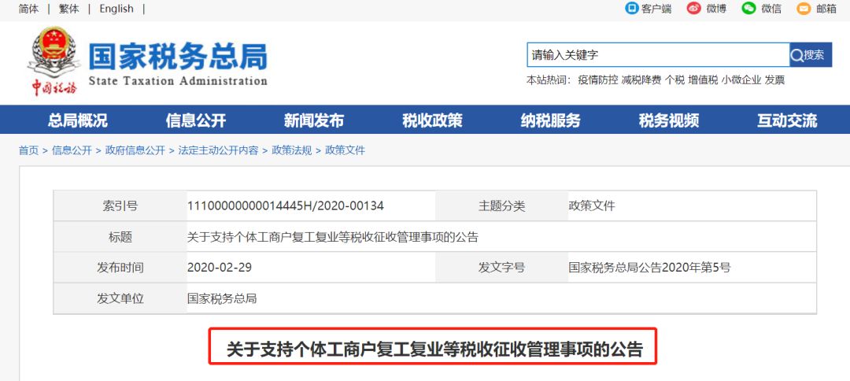Screen dimensions: 850x381
Task: Click the 国家税务总局 site title
Action: pyautogui.click(x=178, y=57)
